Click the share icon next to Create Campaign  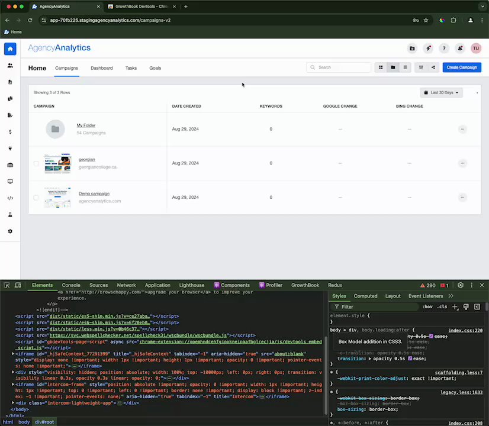tap(433, 67)
